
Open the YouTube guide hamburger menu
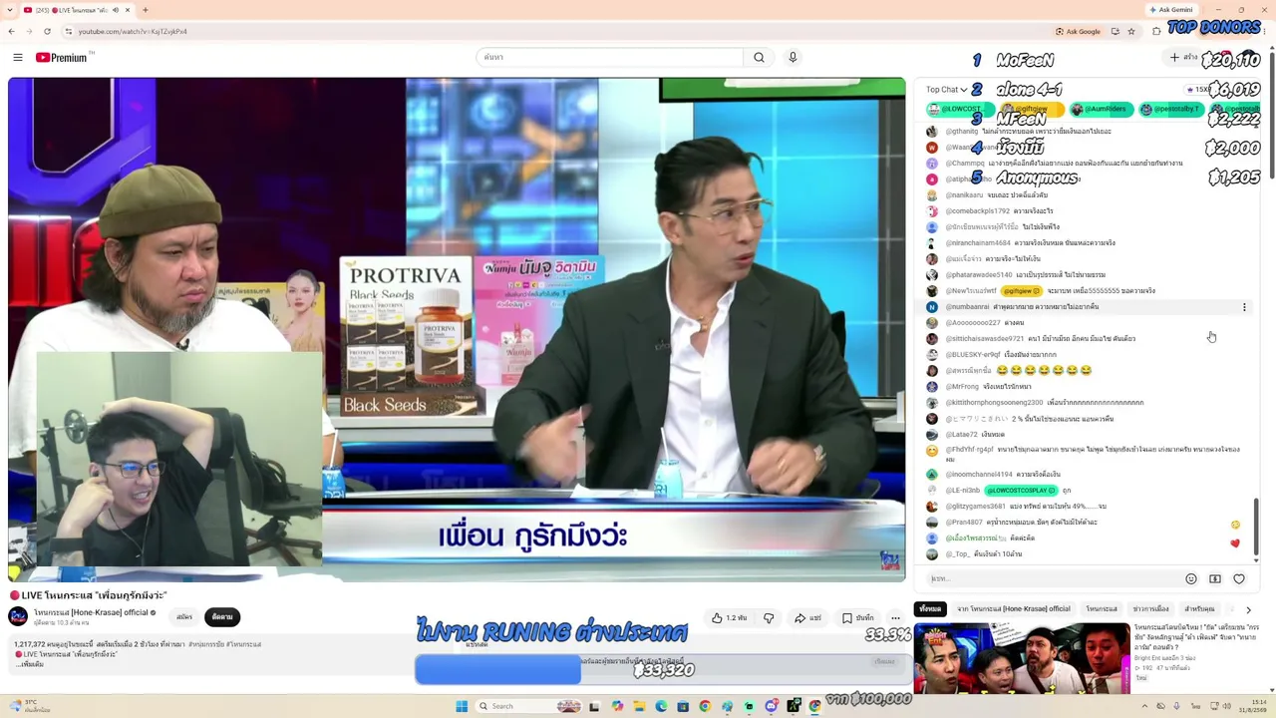pyautogui.click(x=18, y=58)
